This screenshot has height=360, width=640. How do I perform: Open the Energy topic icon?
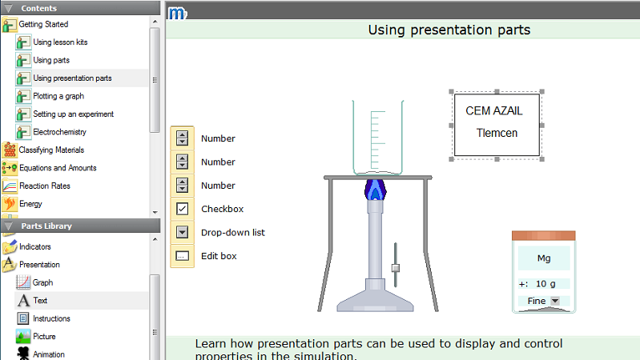click(9, 204)
